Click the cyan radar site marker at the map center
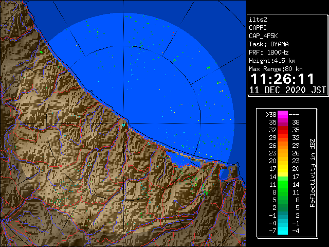This screenshot has height=247, width=329. pyautogui.click(x=123, y=125)
